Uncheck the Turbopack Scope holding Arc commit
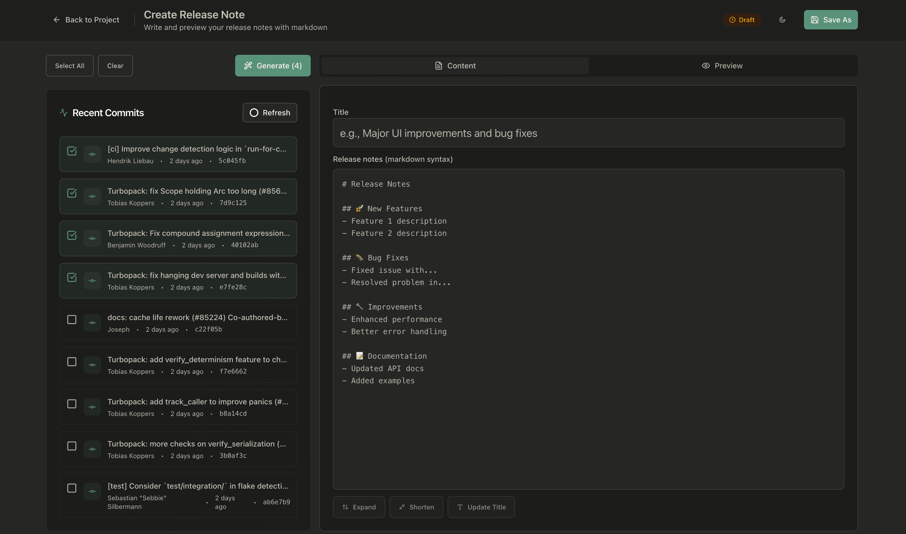This screenshot has width=906, height=534. 72,193
